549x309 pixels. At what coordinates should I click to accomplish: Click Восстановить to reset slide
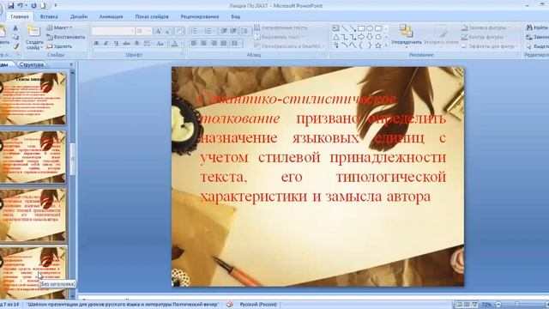[66, 37]
